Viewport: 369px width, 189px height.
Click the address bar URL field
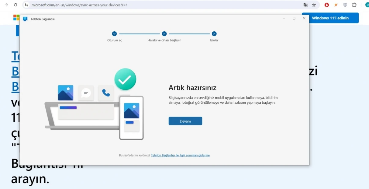(152, 5)
